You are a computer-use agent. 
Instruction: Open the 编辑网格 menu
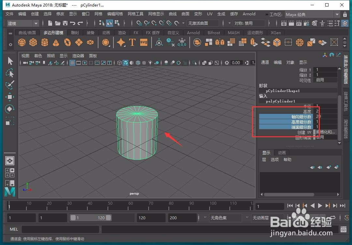point(115,14)
